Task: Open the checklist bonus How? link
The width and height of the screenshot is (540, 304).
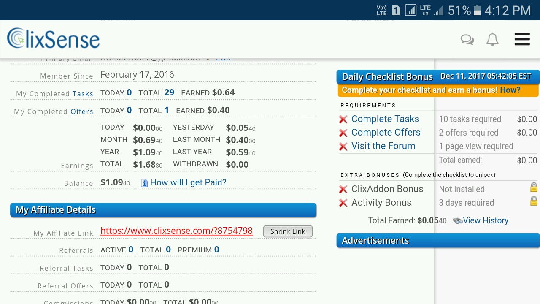Action: coord(510,90)
